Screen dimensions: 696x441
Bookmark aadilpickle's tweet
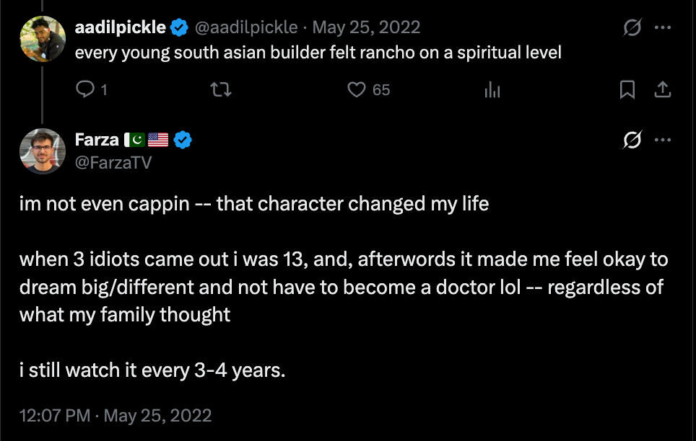(x=627, y=89)
